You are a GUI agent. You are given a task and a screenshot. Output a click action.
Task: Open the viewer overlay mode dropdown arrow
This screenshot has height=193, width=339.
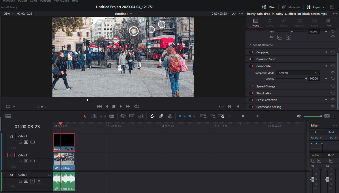(x=14, y=106)
